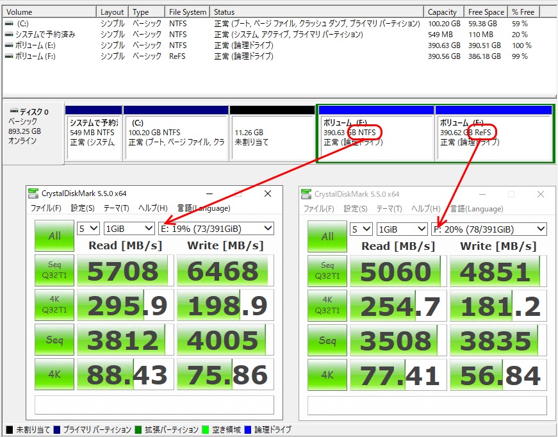Open 1GiB test size dropdown in right window
The image size is (558, 437).
click(x=402, y=229)
